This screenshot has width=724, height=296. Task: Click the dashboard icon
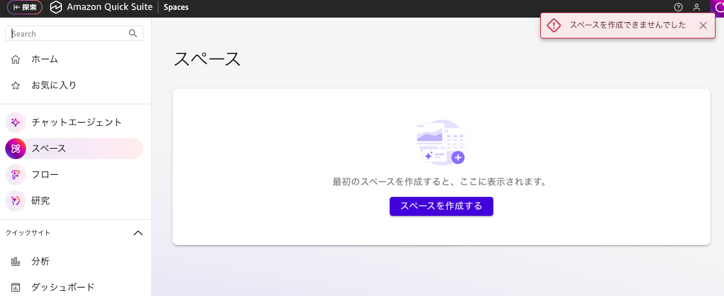(16, 288)
